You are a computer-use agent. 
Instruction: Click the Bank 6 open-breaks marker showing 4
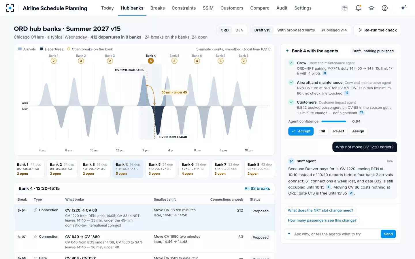197,61
